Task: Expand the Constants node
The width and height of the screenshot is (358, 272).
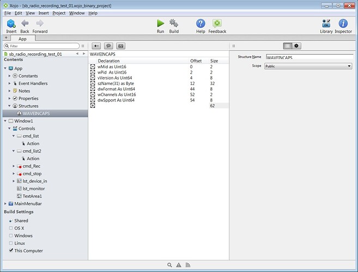Action: [x=9, y=76]
